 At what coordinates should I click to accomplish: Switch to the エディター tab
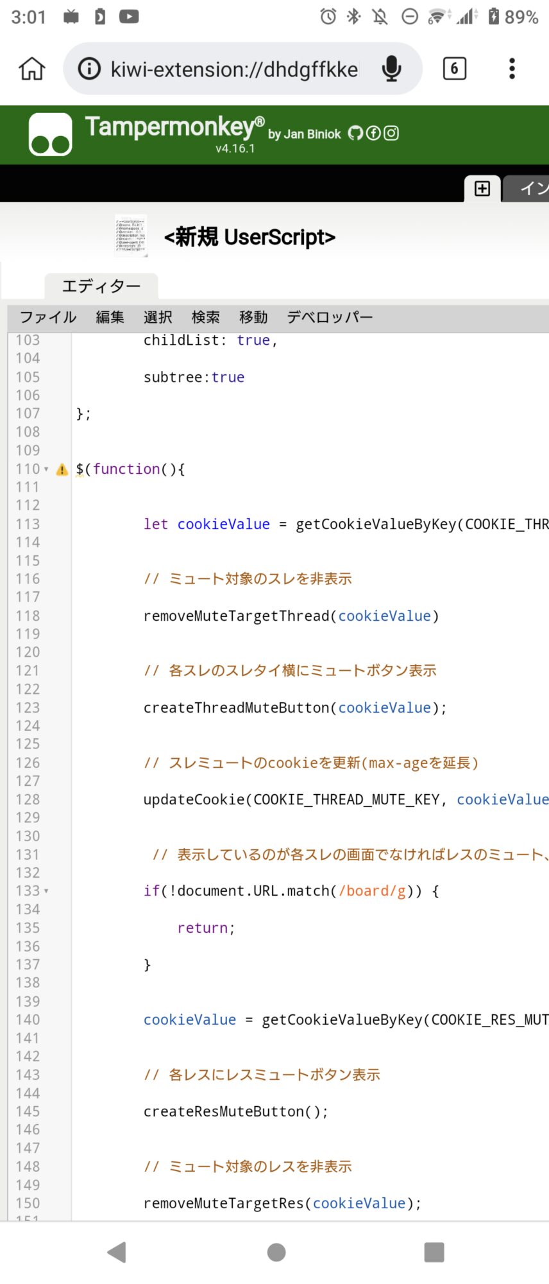(x=101, y=286)
